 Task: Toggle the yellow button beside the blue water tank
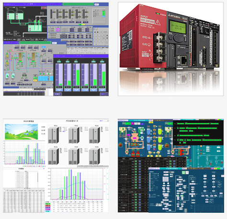[x=35, y=80]
